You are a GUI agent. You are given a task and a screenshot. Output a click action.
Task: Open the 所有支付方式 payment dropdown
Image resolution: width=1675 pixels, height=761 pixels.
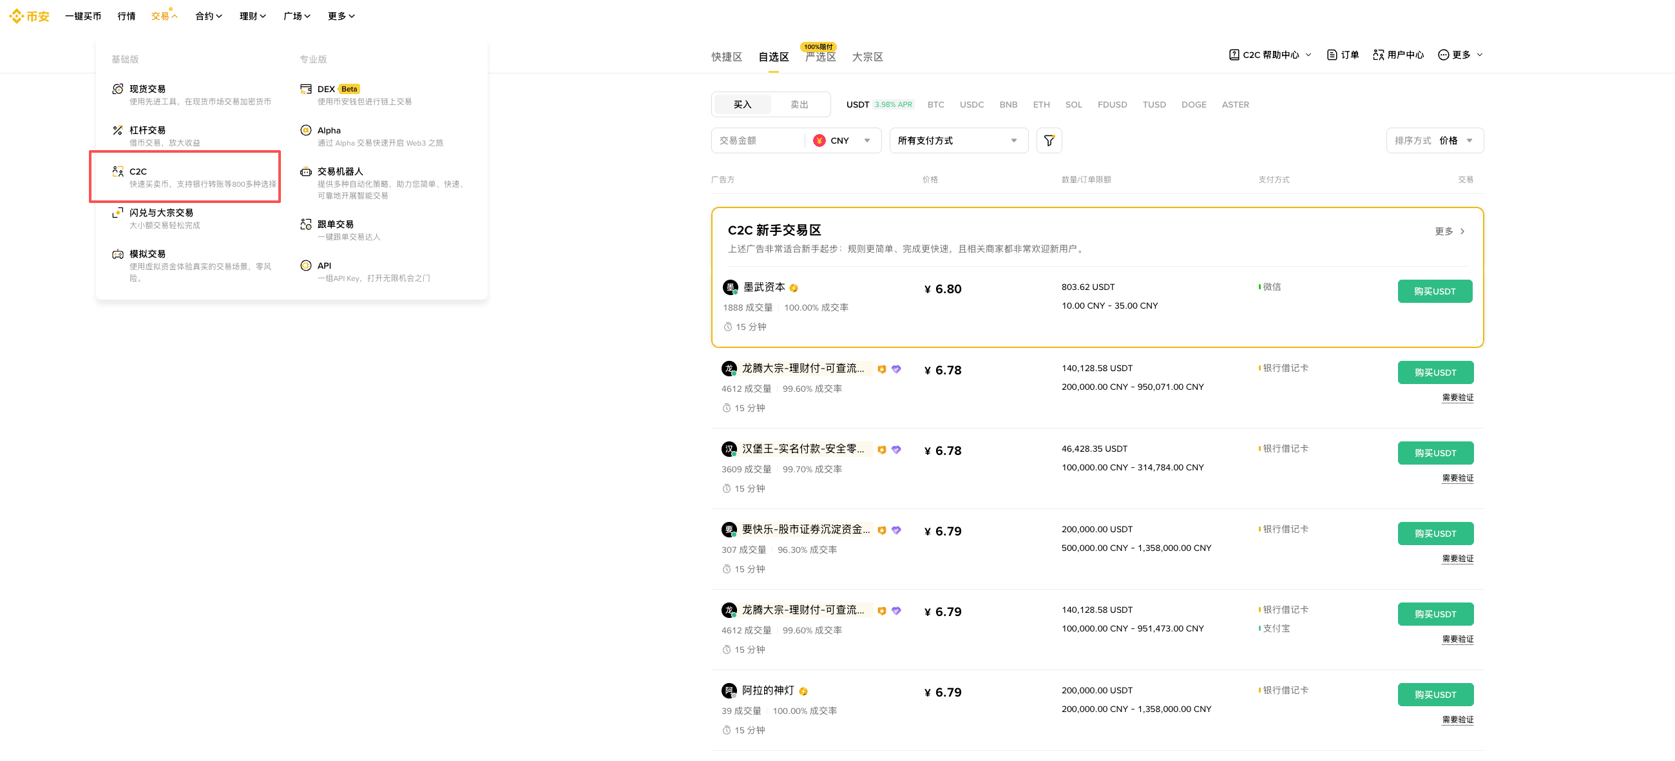[x=959, y=140]
